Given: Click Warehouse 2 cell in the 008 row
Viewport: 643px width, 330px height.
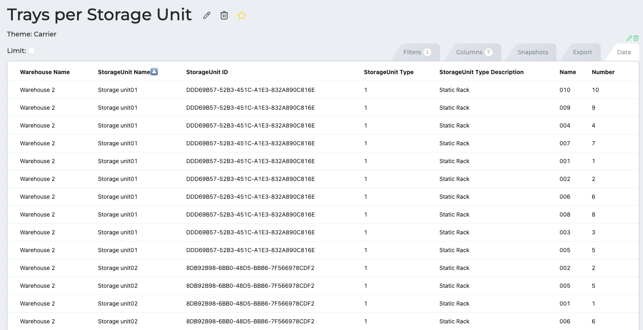Looking at the screenshot, I should [x=37, y=214].
